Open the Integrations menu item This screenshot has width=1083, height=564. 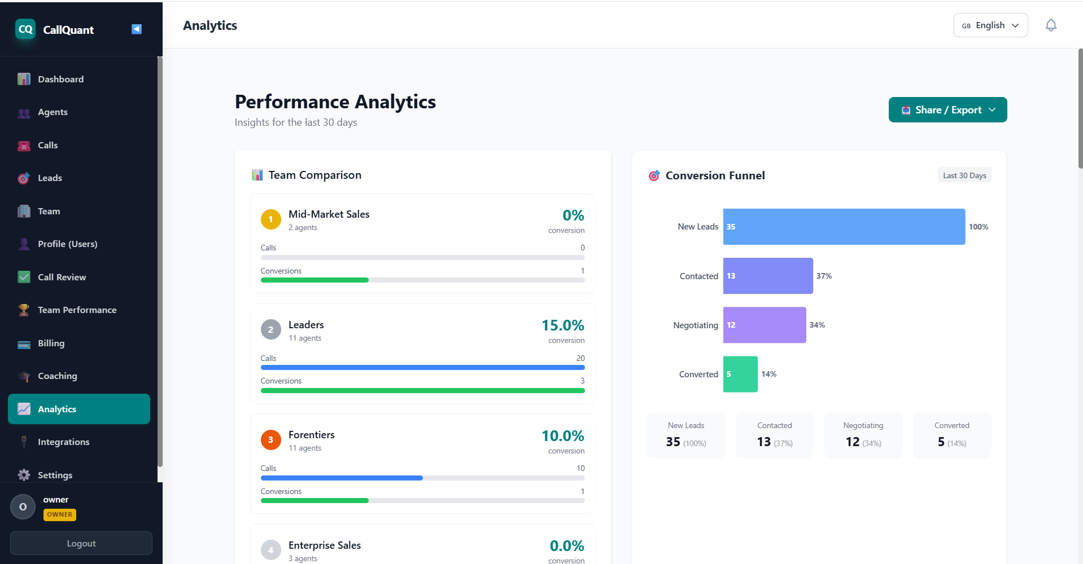[x=63, y=442]
